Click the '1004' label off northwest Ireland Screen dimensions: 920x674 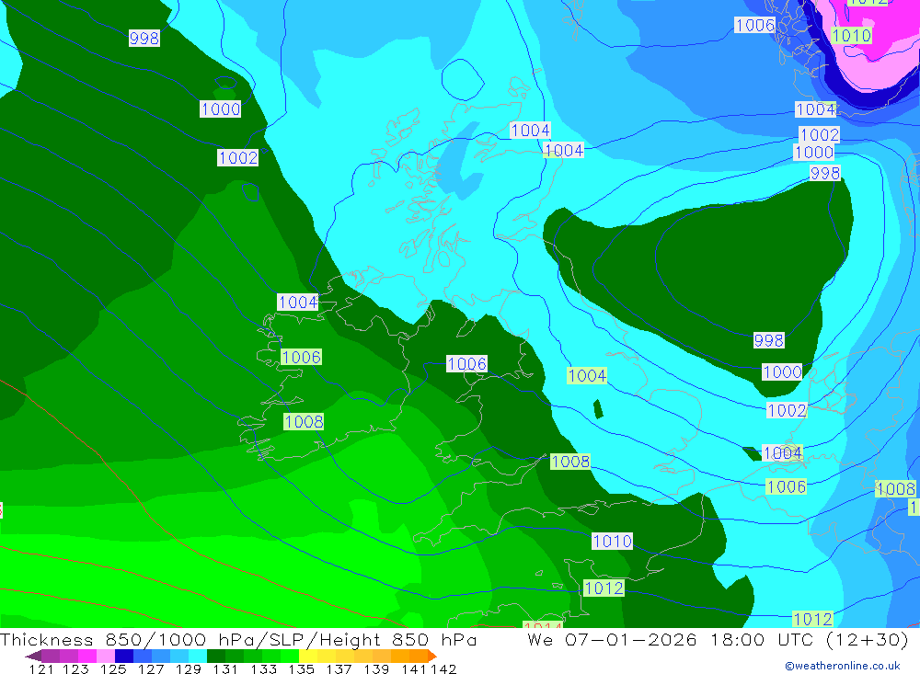pyautogui.click(x=298, y=303)
